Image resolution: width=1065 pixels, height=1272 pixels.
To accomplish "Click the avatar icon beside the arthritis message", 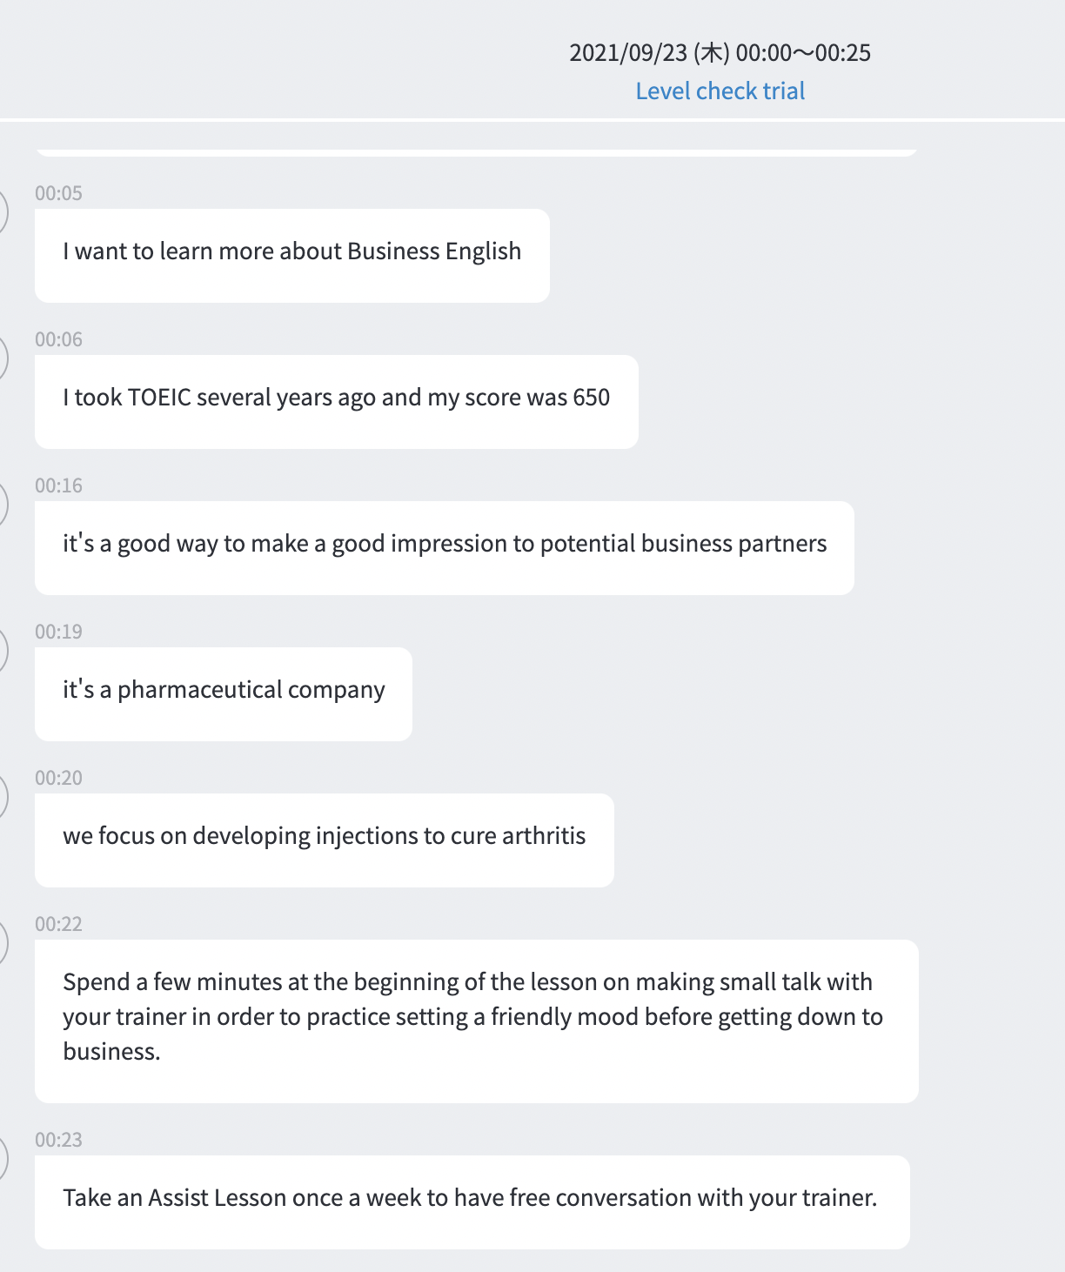I will 3,797.
